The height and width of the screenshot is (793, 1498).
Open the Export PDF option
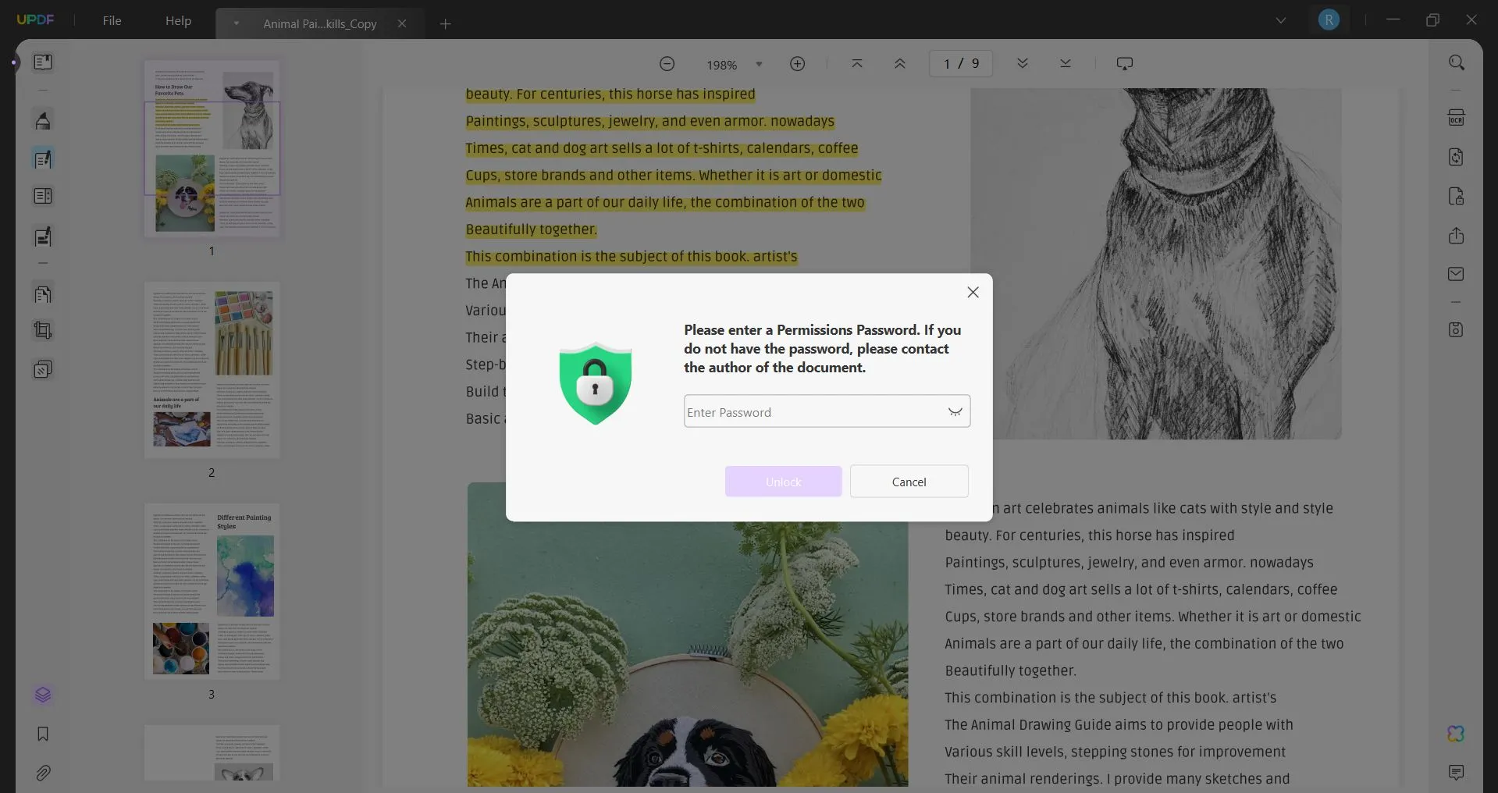(1456, 157)
